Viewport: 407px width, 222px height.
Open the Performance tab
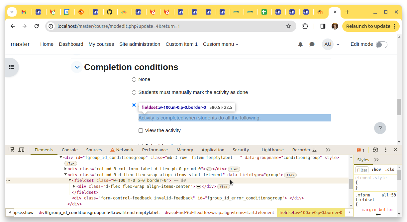tap(155, 150)
